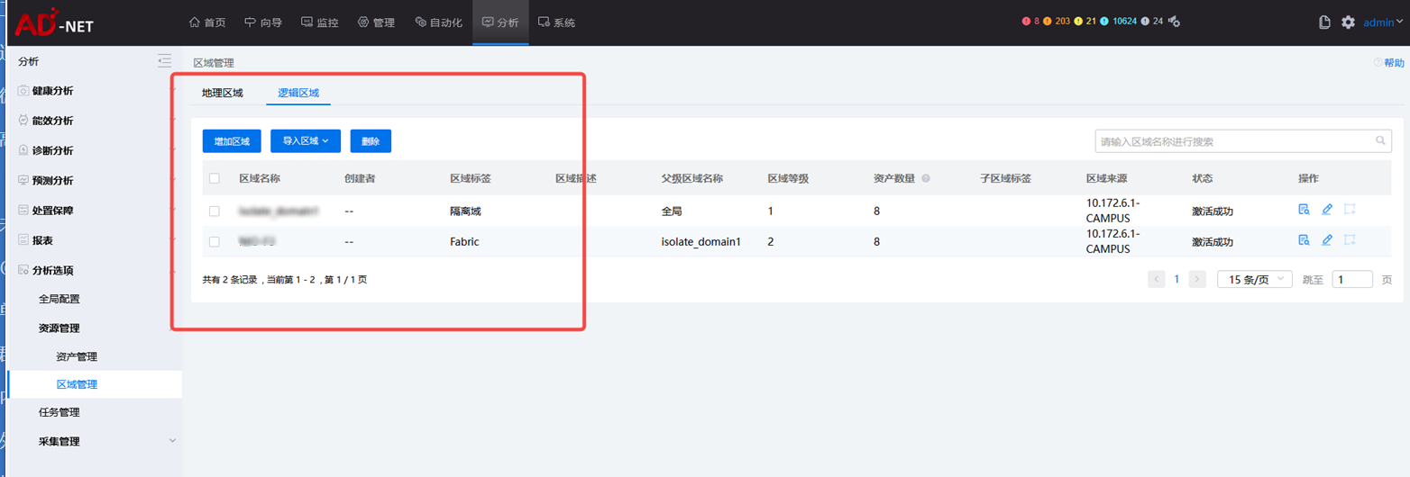Toggle the select-all checkbox in table header
The image size is (1410, 477).
(215, 178)
